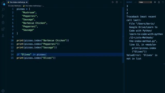Click the pizzas variable name on line 1
Screen dimensions: 165x93
[21, 9]
